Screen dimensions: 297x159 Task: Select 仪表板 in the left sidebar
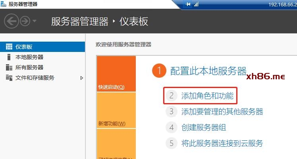point(23,47)
